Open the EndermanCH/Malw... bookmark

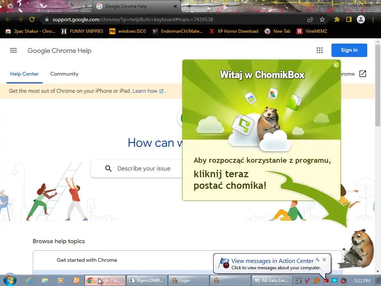177,31
